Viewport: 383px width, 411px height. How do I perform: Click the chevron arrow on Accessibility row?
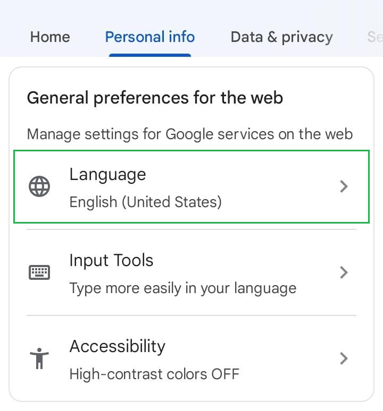point(344,358)
